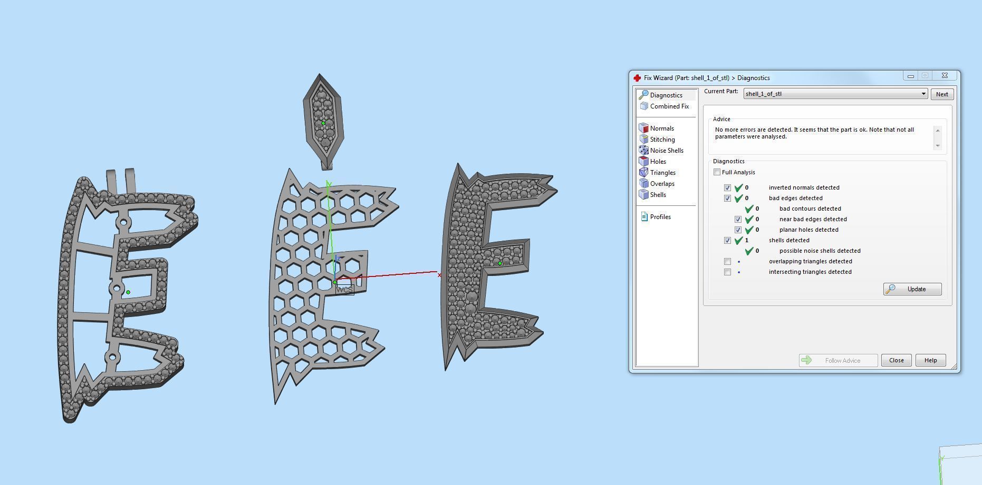Open the Holes fix icon
982x485 pixels.
click(x=643, y=161)
